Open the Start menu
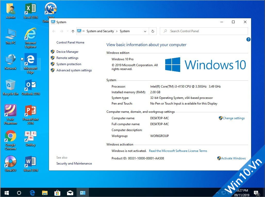Viewport: 265px width, 197px height. 7,193
